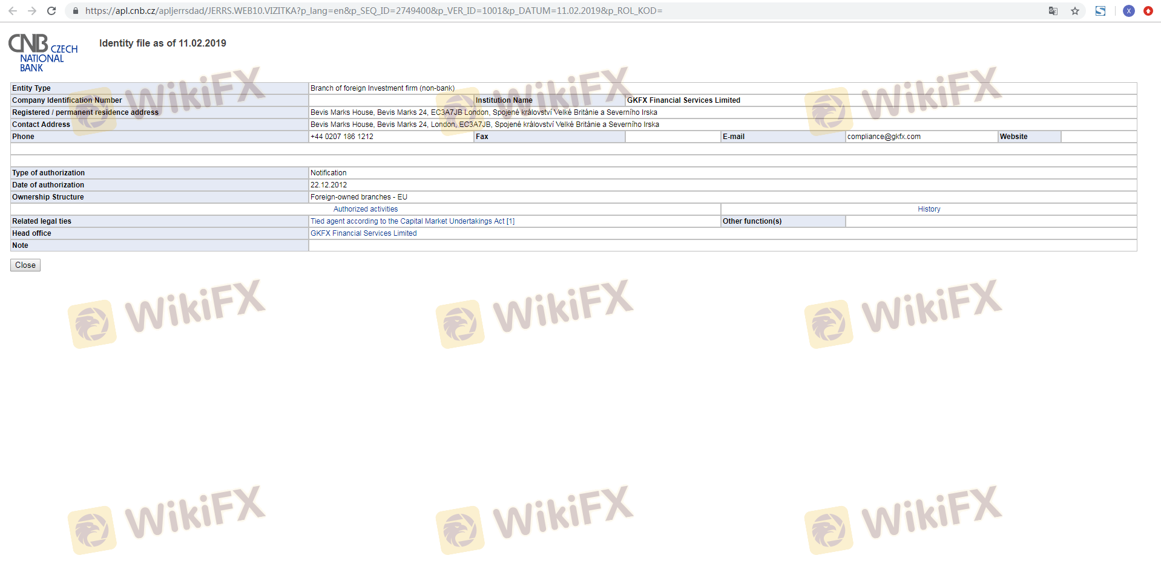Screen dimensions: 1161x587
Task: Open the user profile avatar
Action: click(1129, 11)
